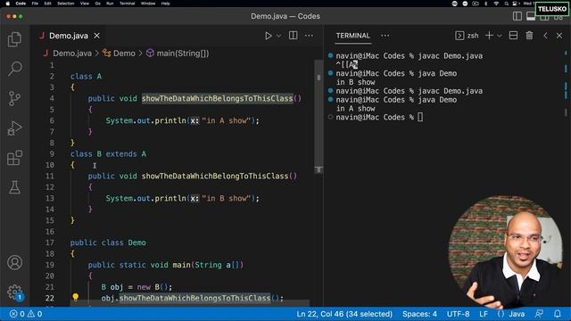Screen dimensions: 571x321
Task: Toggle maximized panel size chevron
Action: click(545, 36)
